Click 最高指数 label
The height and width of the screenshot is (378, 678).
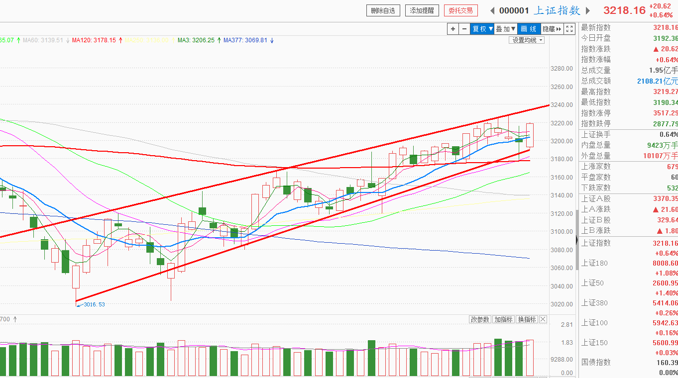596,92
